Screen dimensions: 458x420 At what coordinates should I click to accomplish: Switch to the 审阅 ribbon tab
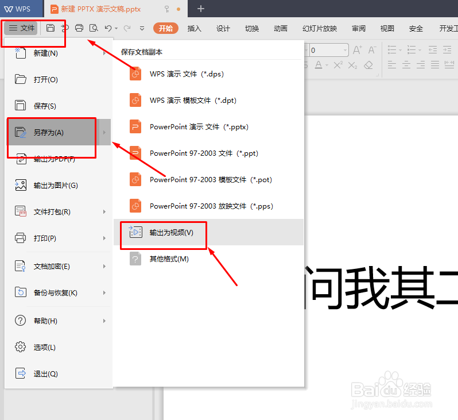(358, 28)
